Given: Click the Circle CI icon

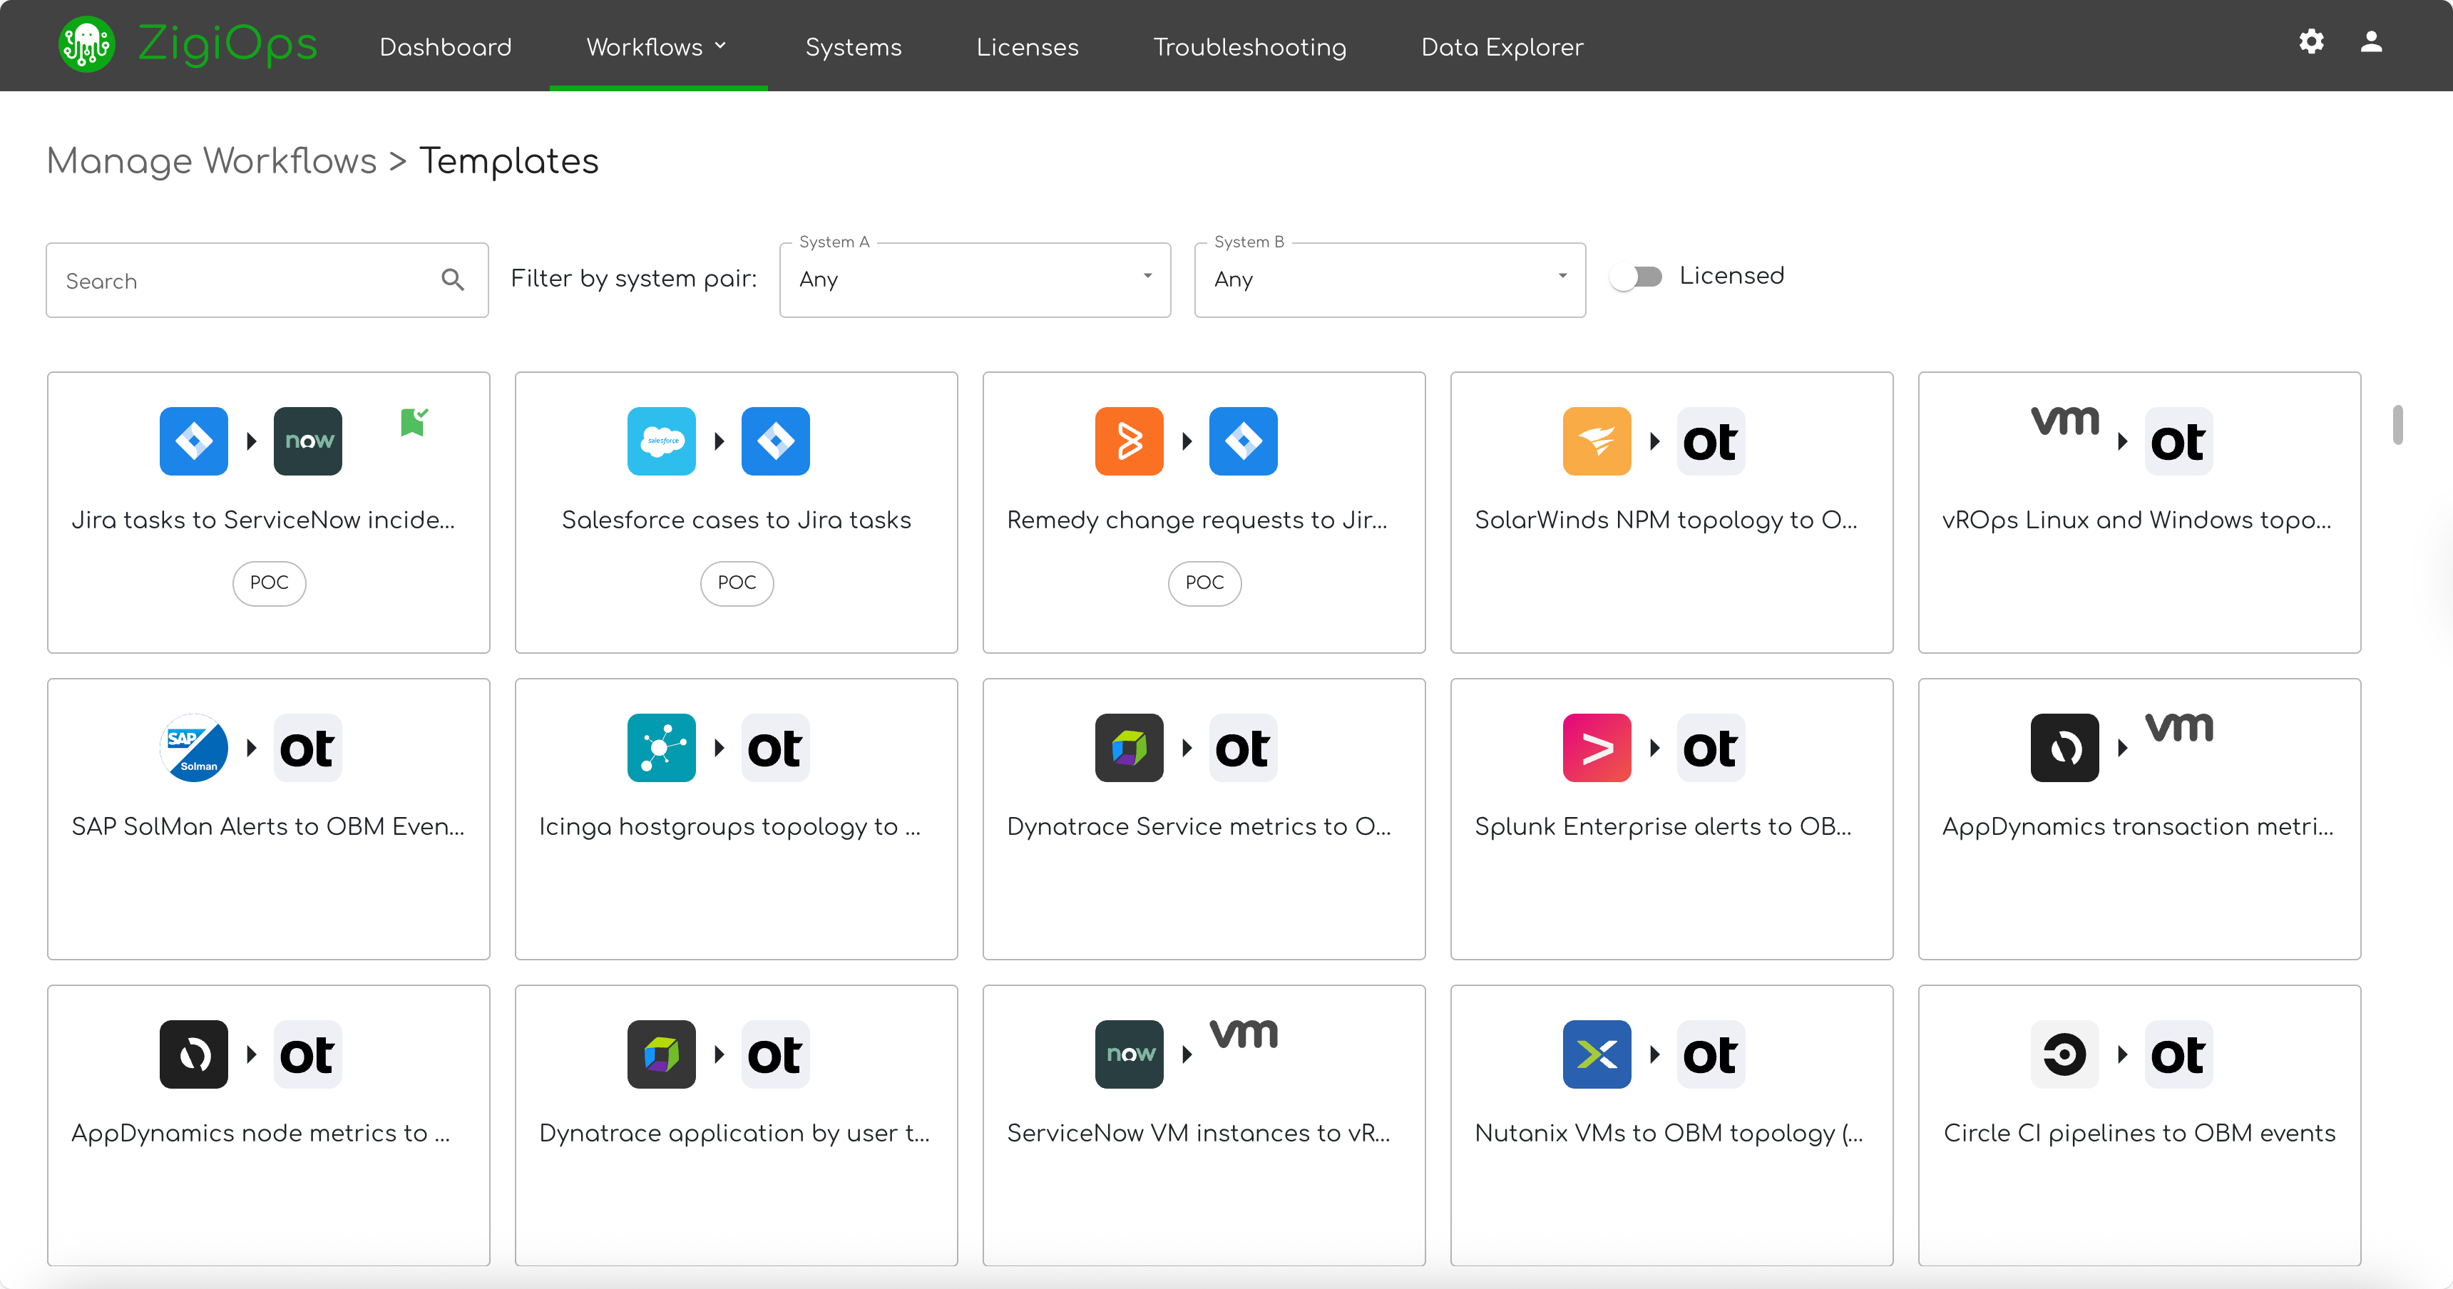Looking at the screenshot, I should (x=2064, y=1054).
